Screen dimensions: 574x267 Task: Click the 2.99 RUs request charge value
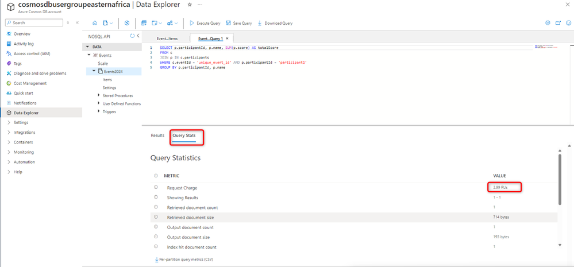coord(501,188)
